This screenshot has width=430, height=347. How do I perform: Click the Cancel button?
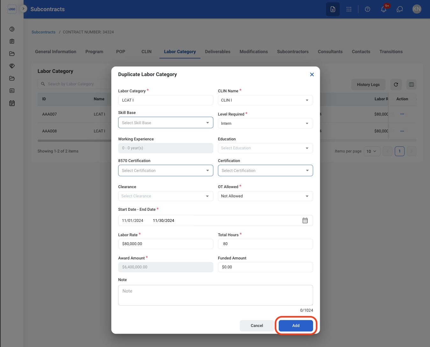[x=257, y=326]
